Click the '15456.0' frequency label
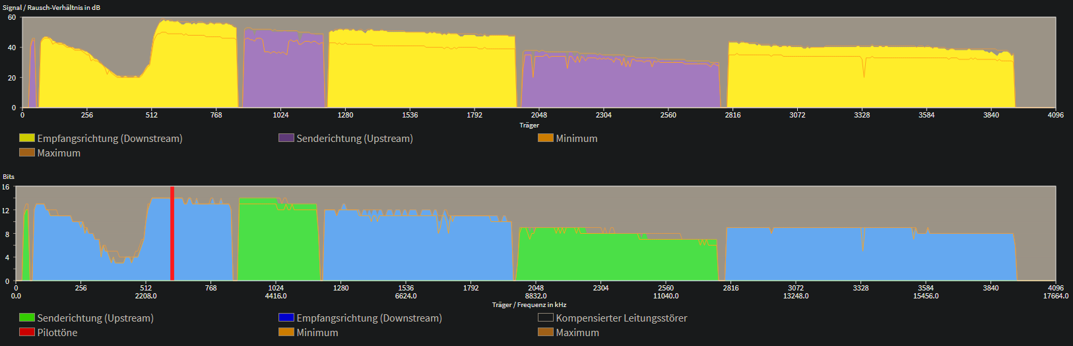Image resolution: width=1073 pixels, height=346 pixels. [926, 296]
